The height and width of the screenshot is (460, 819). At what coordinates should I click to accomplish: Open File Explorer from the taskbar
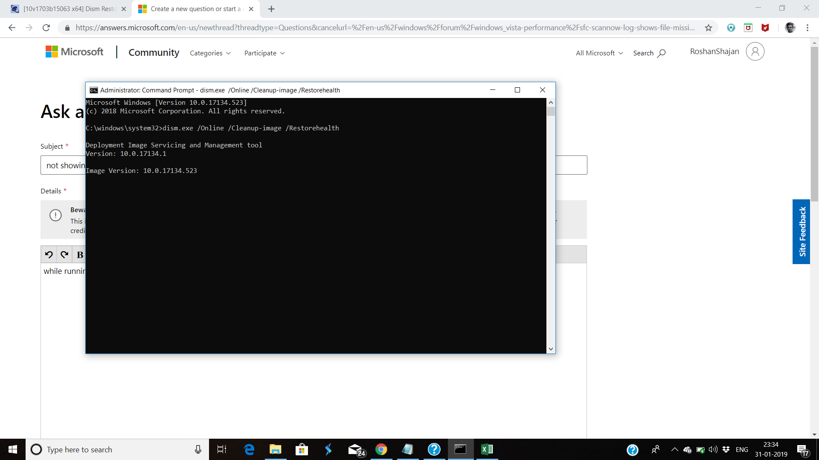(275, 449)
